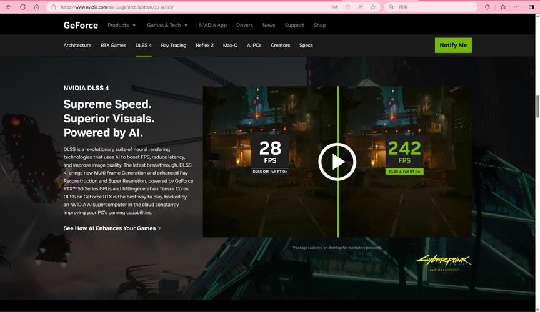Go back with the browser back arrow

(x=9, y=7)
